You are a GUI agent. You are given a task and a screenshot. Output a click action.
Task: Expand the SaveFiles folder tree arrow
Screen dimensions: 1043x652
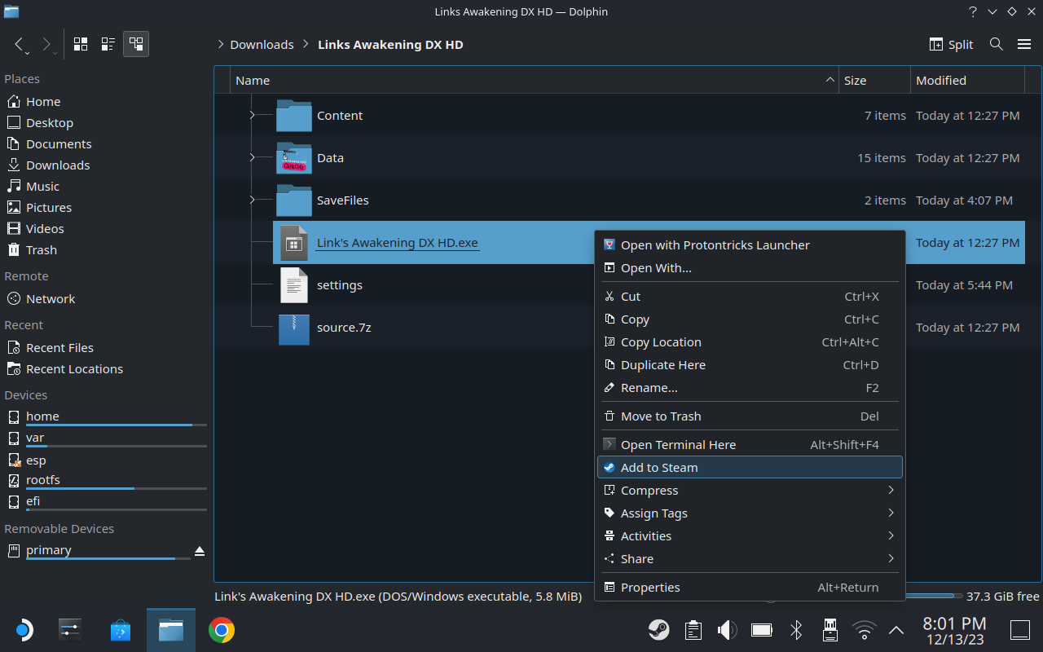(253, 200)
